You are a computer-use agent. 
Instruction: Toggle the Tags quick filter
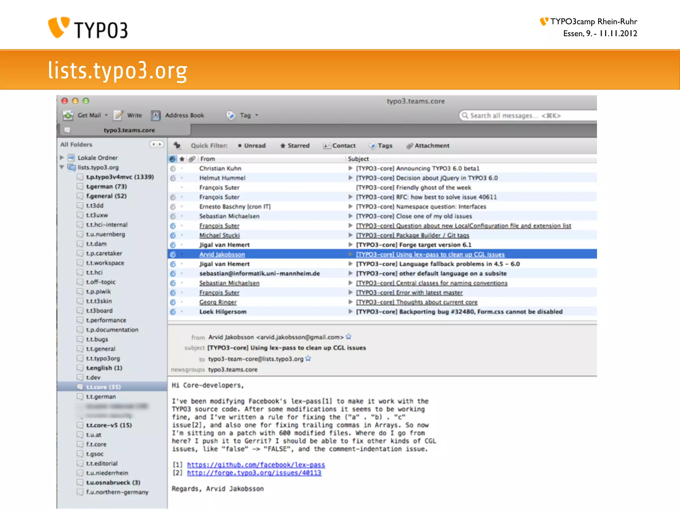coord(381,145)
